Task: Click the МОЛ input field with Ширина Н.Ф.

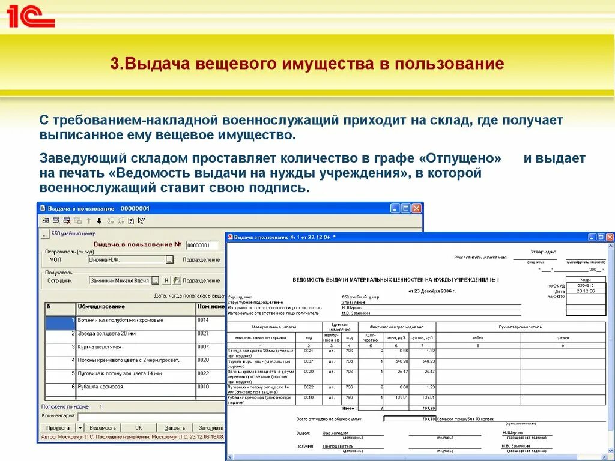Action: click(x=126, y=259)
